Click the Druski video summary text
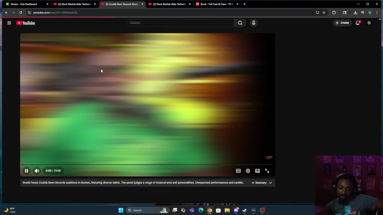This screenshot has width=383, height=215. pyautogui.click(x=133, y=182)
